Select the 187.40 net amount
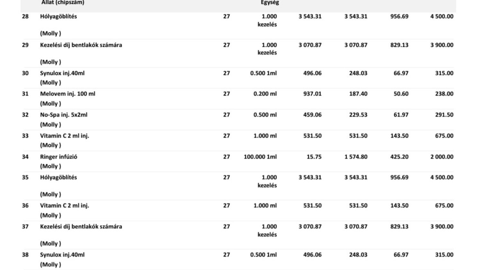This screenshot has width=482, height=270. click(358, 94)
